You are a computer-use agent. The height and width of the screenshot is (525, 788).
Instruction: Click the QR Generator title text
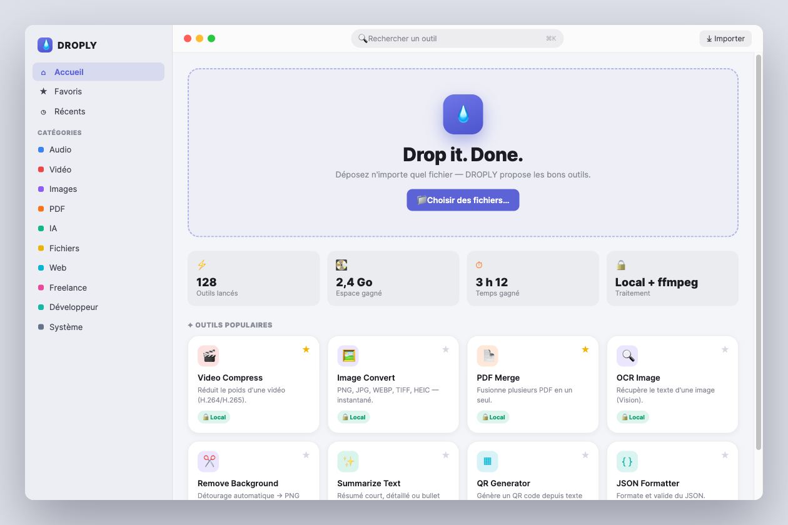[x=503, y=483]
